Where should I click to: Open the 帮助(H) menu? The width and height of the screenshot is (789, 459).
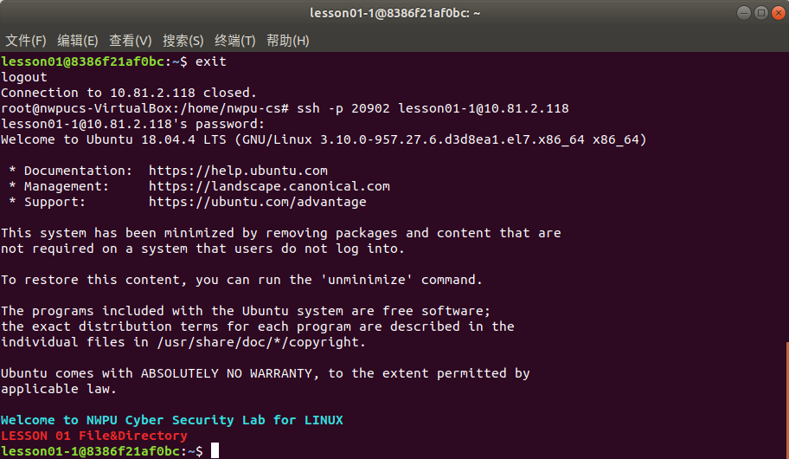click(287, 41)
